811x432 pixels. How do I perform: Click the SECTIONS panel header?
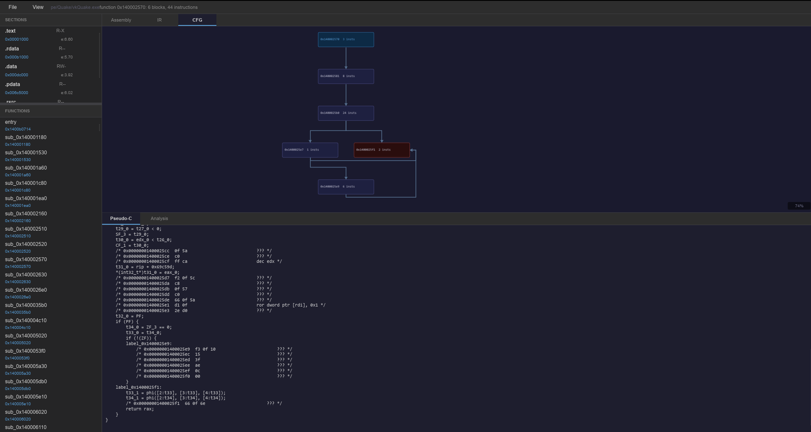tap(51, 20)
